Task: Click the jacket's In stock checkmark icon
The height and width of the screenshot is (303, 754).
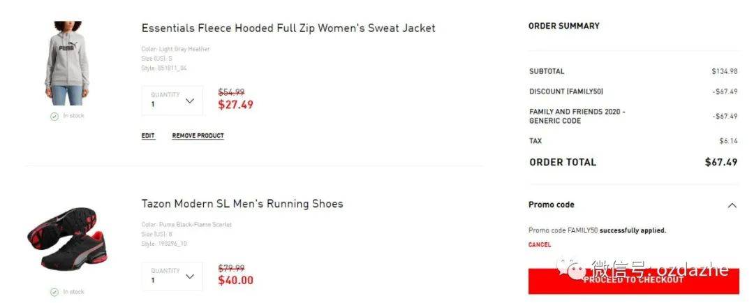Action: [x=54, y=116]
